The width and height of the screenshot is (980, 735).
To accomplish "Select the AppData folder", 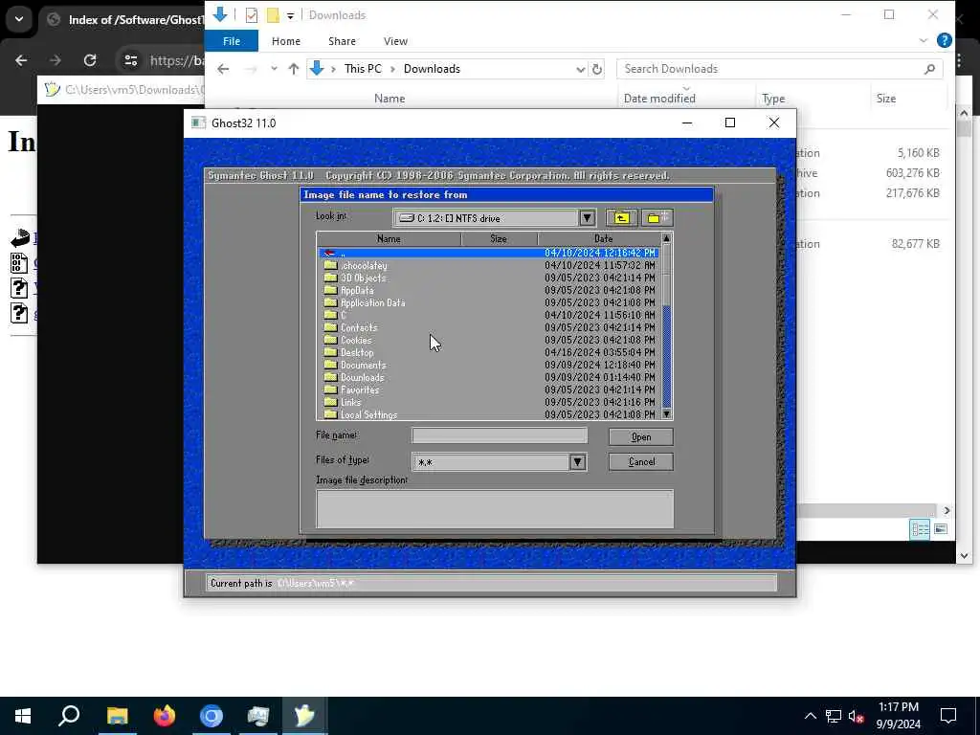I will coord(489,290).
